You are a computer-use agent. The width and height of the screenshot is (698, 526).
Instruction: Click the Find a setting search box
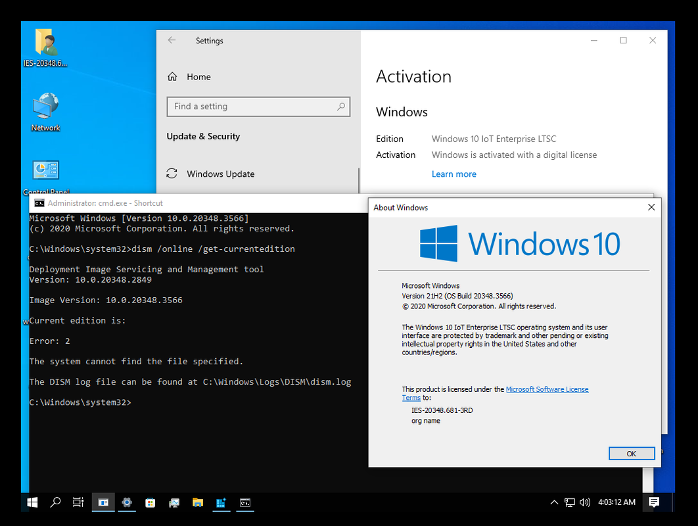click(258, 107)
